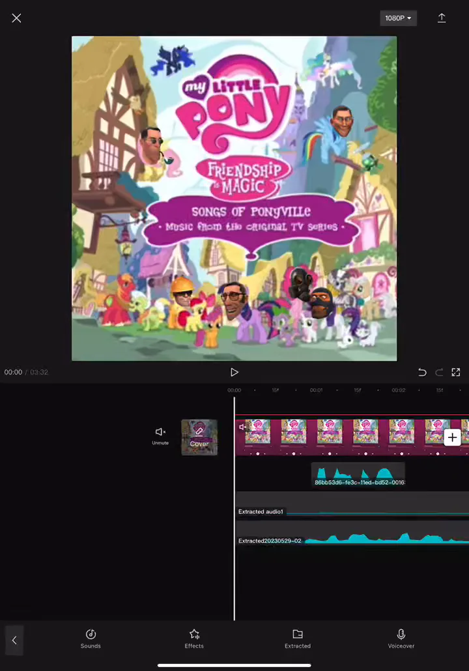Select the Extracted audio1 track
This screenshot has width=469, height=671.
pyautogui.click(x=352, y=504)
